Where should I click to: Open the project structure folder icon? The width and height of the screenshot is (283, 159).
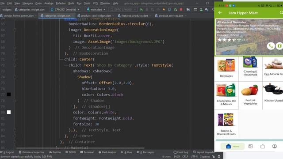[188, 9]
